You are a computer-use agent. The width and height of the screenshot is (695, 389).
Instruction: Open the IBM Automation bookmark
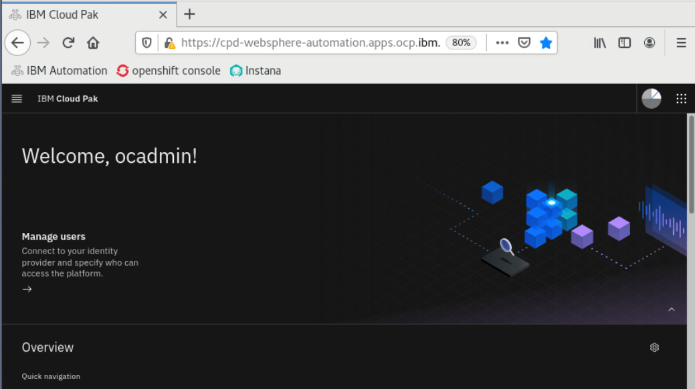coord(59,70)
